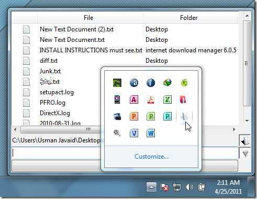Viewport: 257px width, 199px height.
Task: Open the Internet Download Manager tray icon
Action: click(167, 83)
